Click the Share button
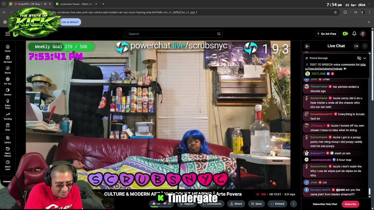 [x=236, y=204]
